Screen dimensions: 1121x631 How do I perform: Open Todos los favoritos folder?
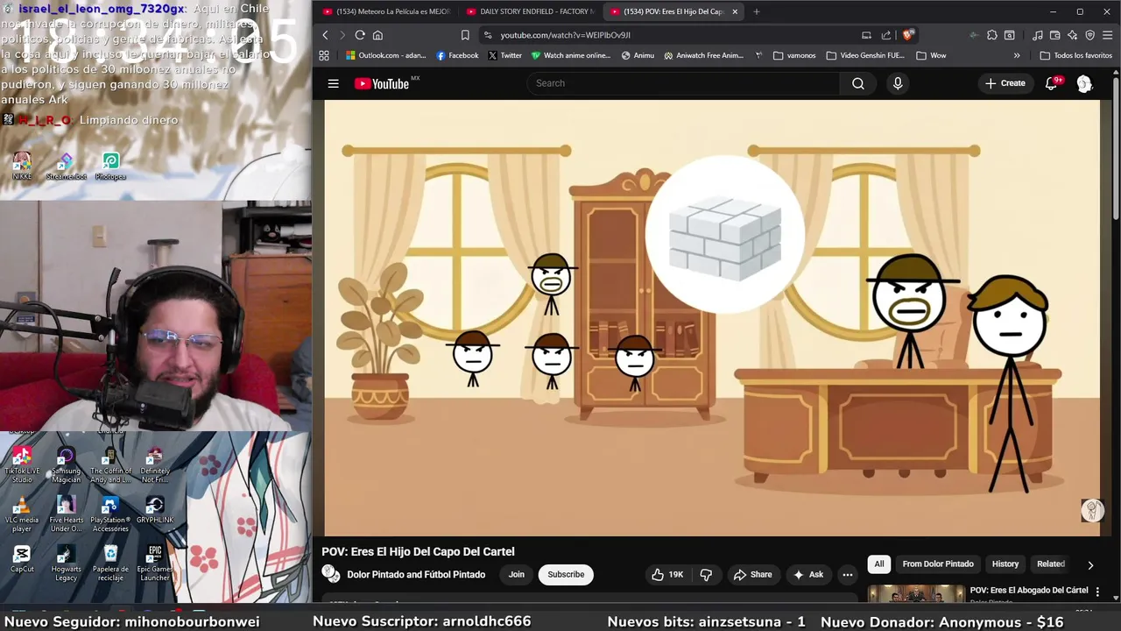(x=1076, y=55)
